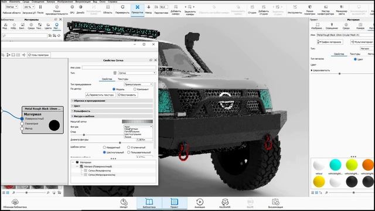Image resolution: width=375 pixels, height=211 pixels.
Task: Collapse the Фигура и шаблон section
Action: pos(112,116)
